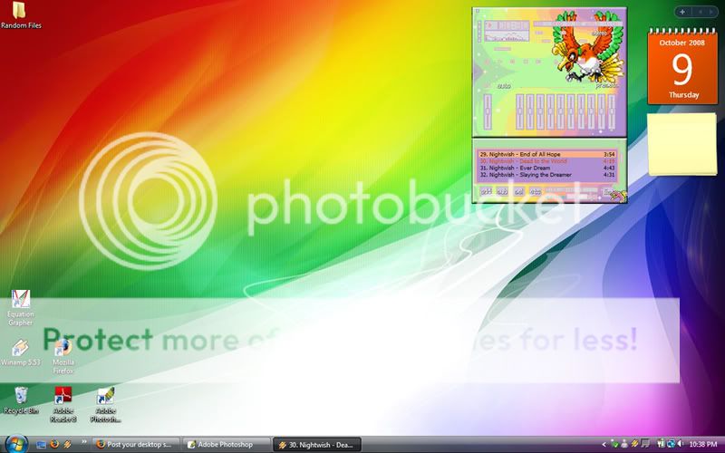Open the Random Files folder on desktop
Viewport: 725px width, 453px height.
click(20, 14)
